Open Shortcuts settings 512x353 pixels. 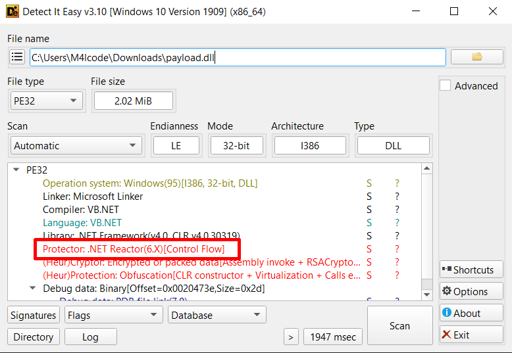coord(471,270)
